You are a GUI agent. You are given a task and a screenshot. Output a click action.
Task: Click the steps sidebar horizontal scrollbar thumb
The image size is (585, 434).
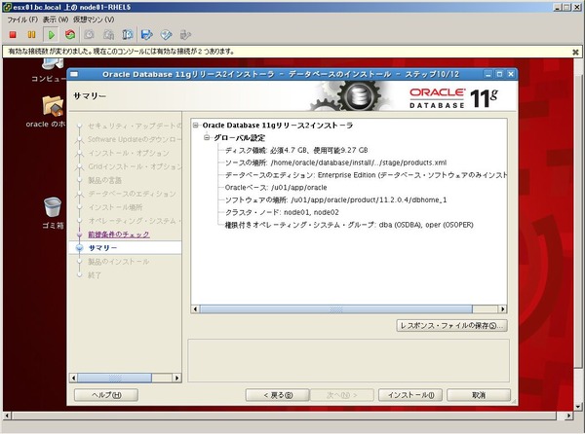click(114, 378)
